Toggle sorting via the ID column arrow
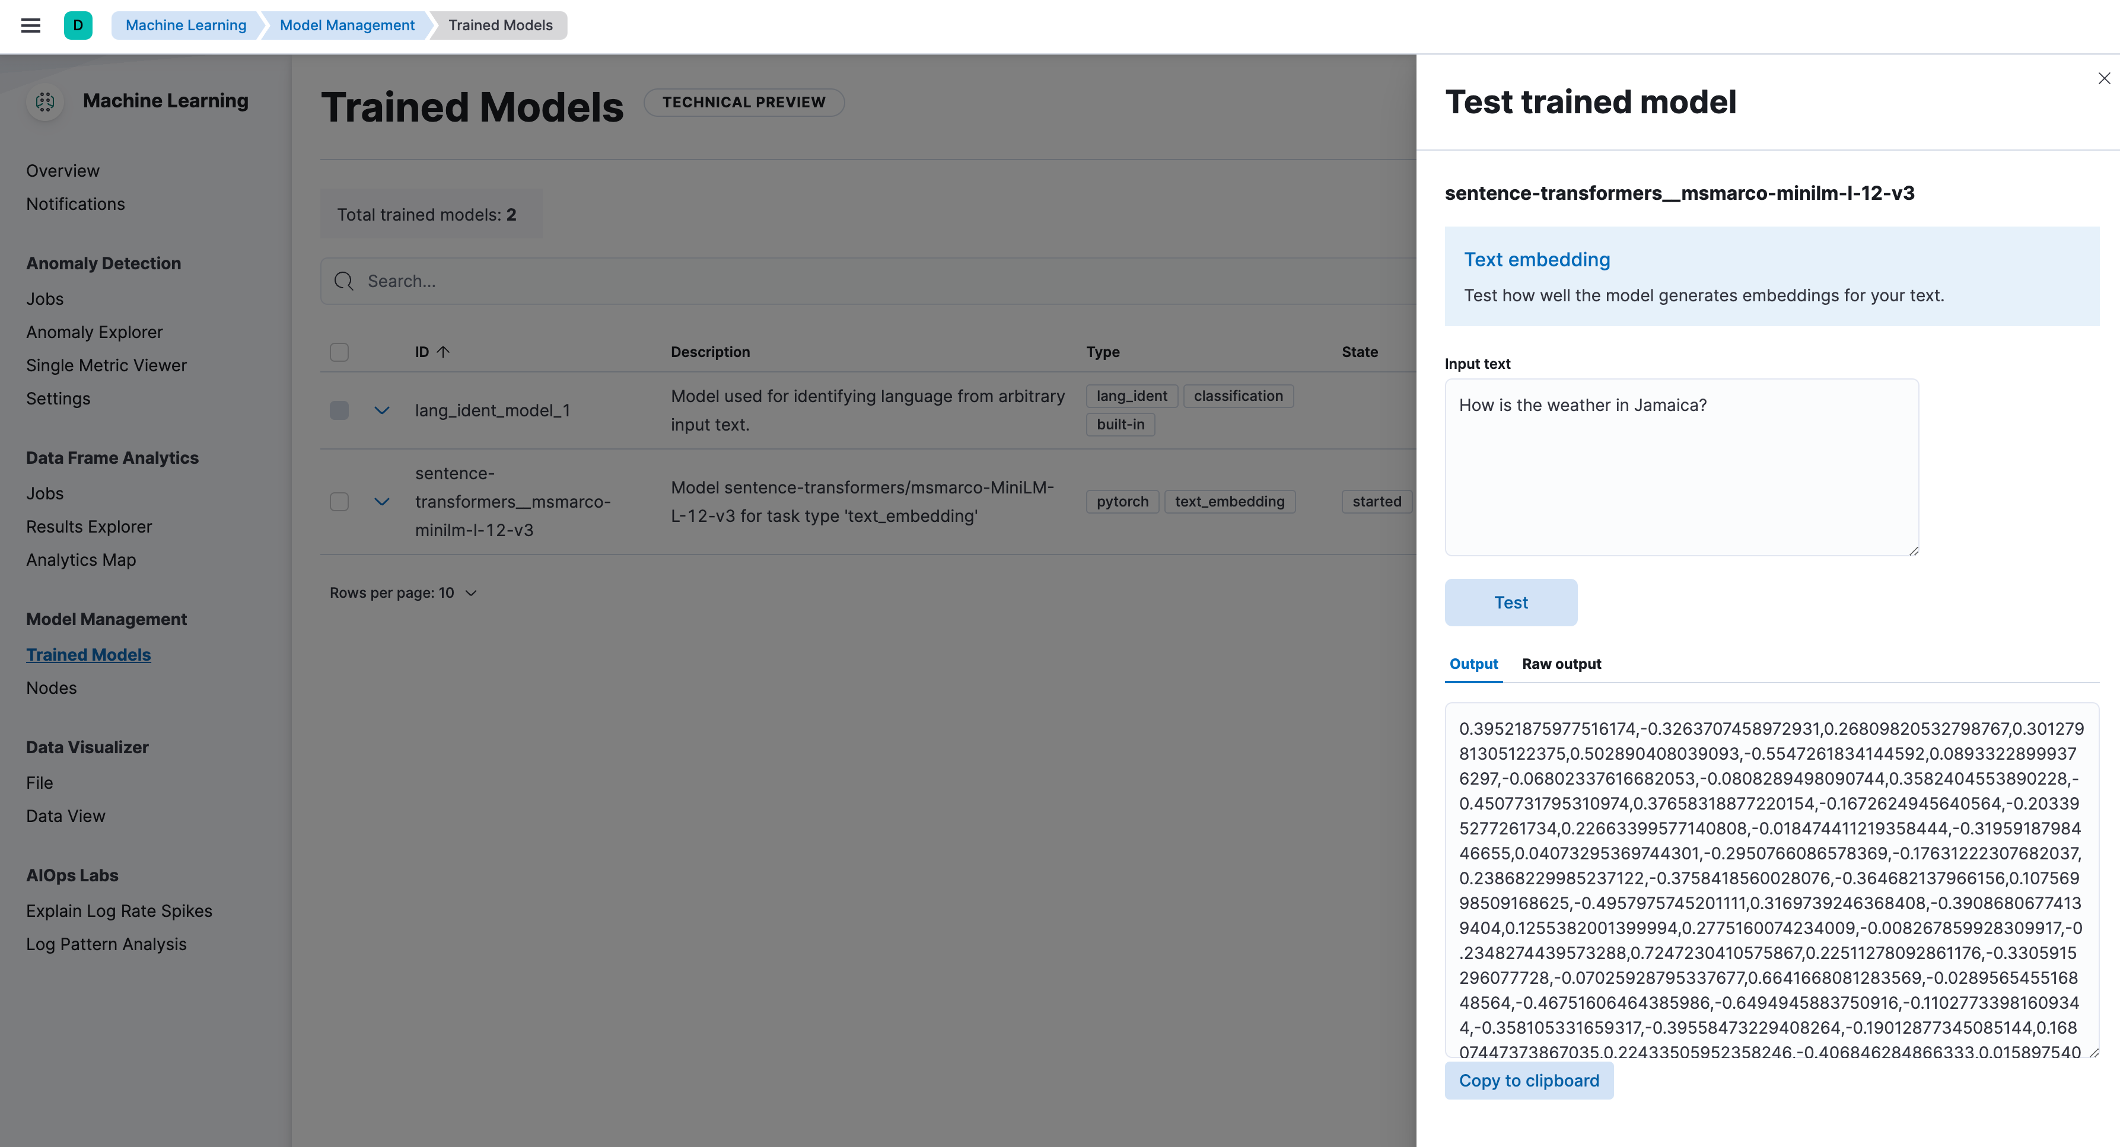The image size is (2120, 1147). point(444,351)
